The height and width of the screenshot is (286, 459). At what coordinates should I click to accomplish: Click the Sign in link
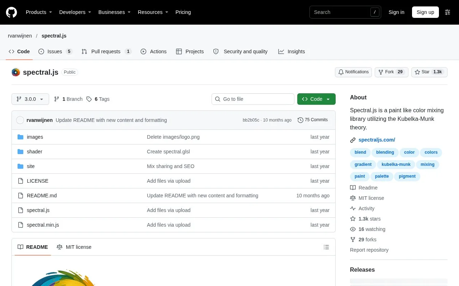(396, 12)
